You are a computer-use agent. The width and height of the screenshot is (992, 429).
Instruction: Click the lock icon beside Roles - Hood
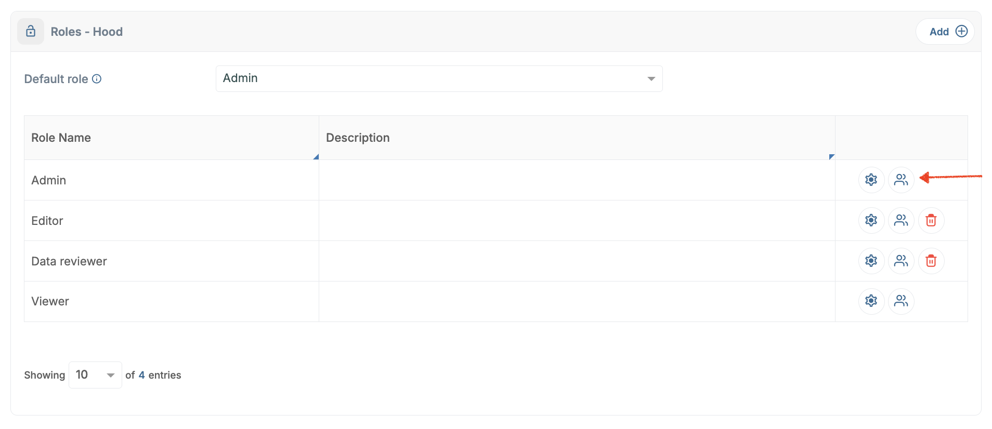[31, 31]
